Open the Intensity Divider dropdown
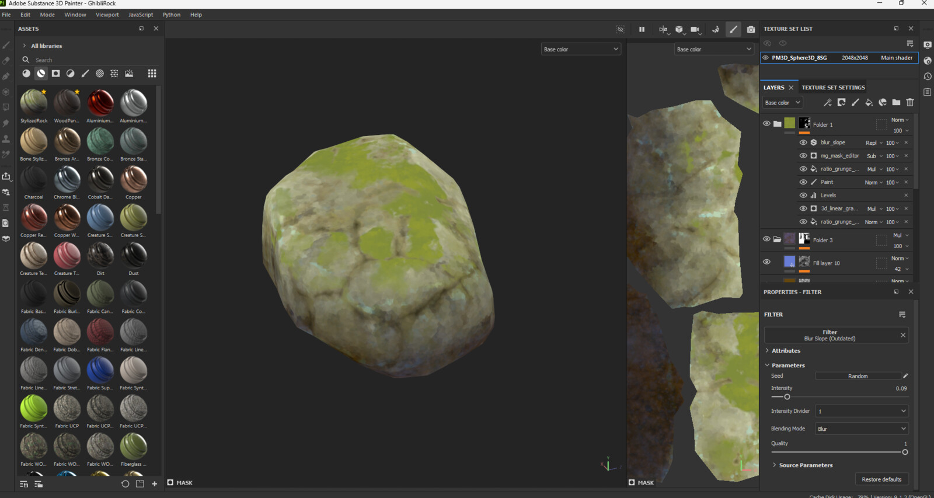This screenshot has width=934, height=498. [x=862, y=412]
